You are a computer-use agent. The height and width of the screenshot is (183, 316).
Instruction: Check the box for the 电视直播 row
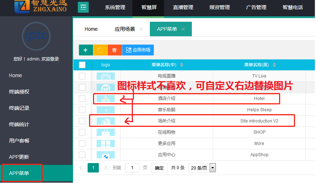click(x=82, y=76)
